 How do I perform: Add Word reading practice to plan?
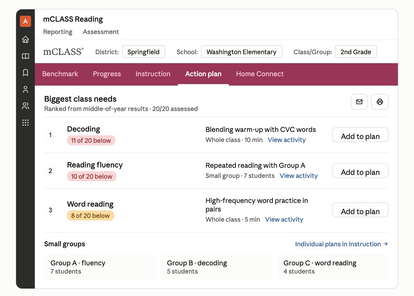(360, 210)
